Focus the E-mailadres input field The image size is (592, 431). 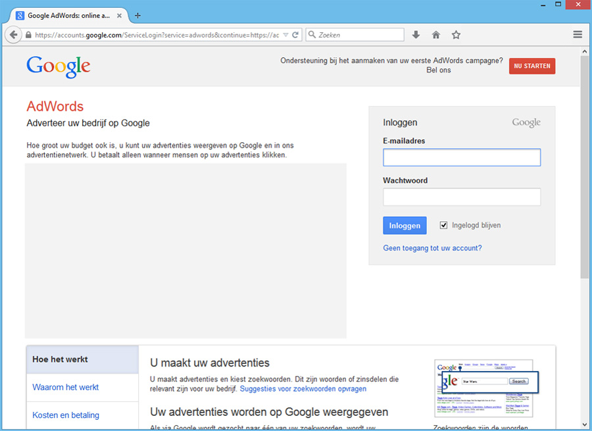[x=461, y=157]
